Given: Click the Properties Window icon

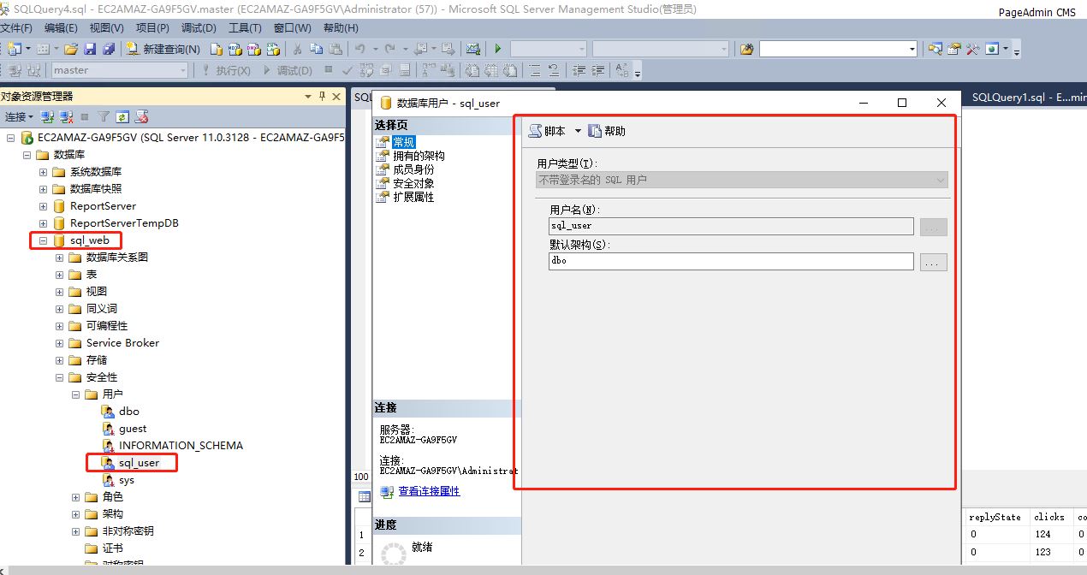Looking at the screenshot, I should [x=954, y=50].
